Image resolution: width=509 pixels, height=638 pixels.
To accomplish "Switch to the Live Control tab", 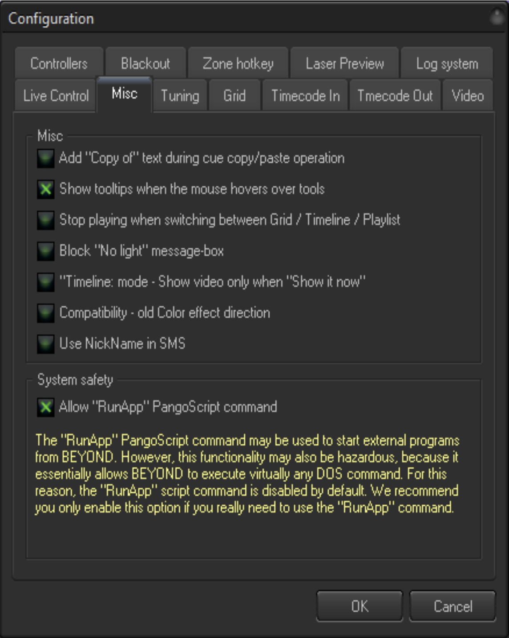I will coord(56,95).
